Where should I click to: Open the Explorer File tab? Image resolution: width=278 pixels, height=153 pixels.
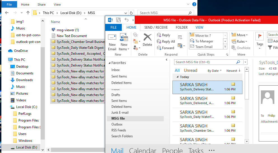coord(9,4)
